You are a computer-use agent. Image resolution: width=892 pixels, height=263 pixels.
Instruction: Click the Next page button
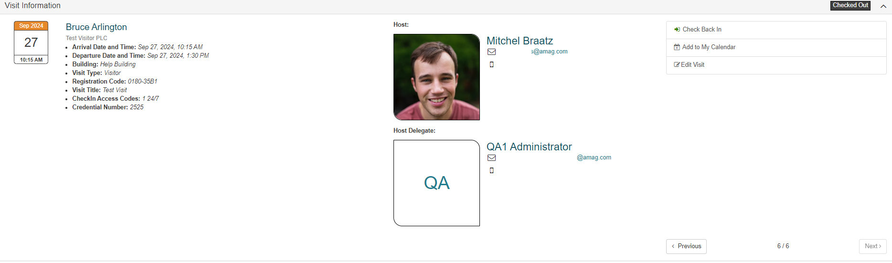point(872,246)
